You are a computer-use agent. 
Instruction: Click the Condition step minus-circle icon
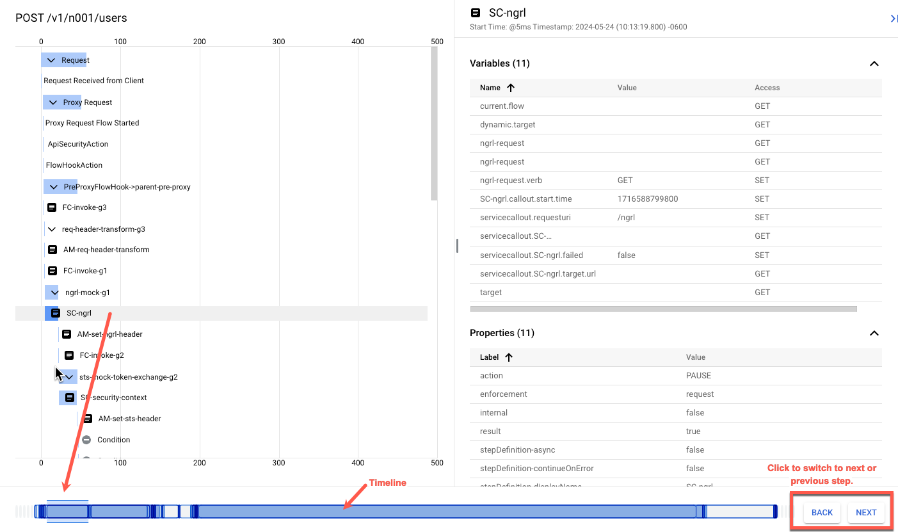click(86, 440)
